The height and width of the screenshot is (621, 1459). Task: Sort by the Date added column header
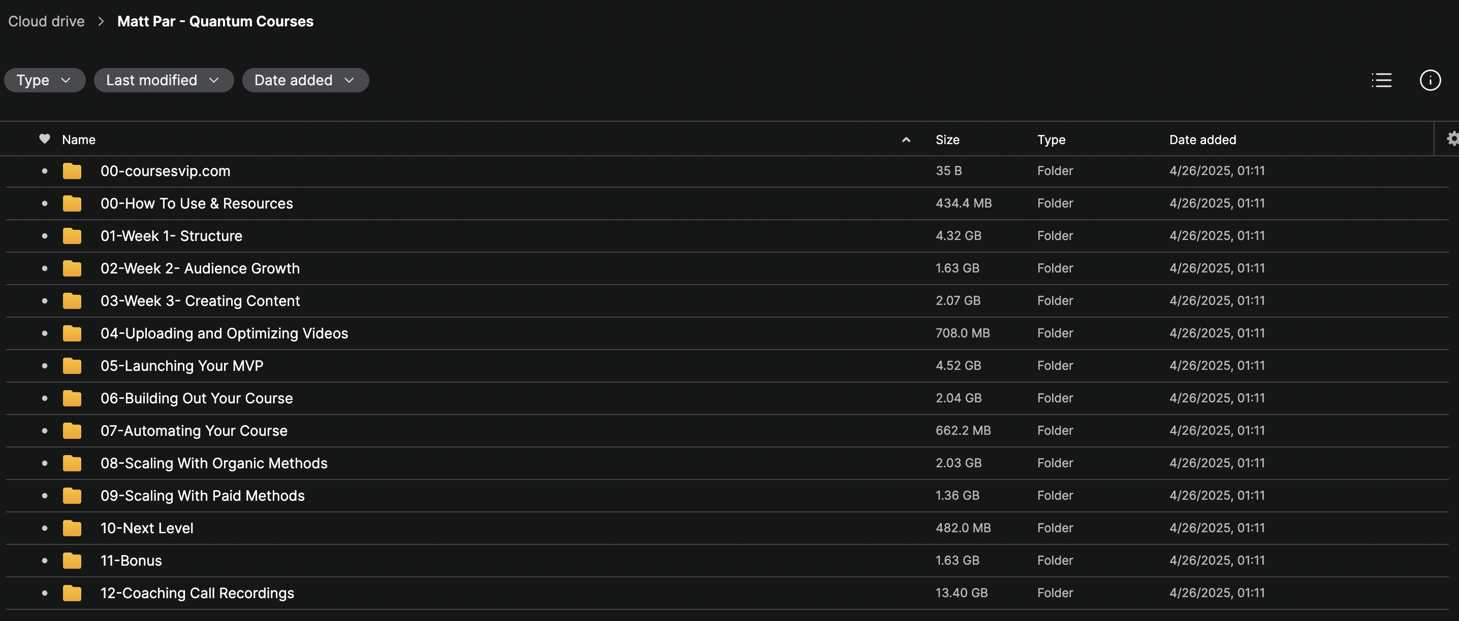tap(1202, 139)
